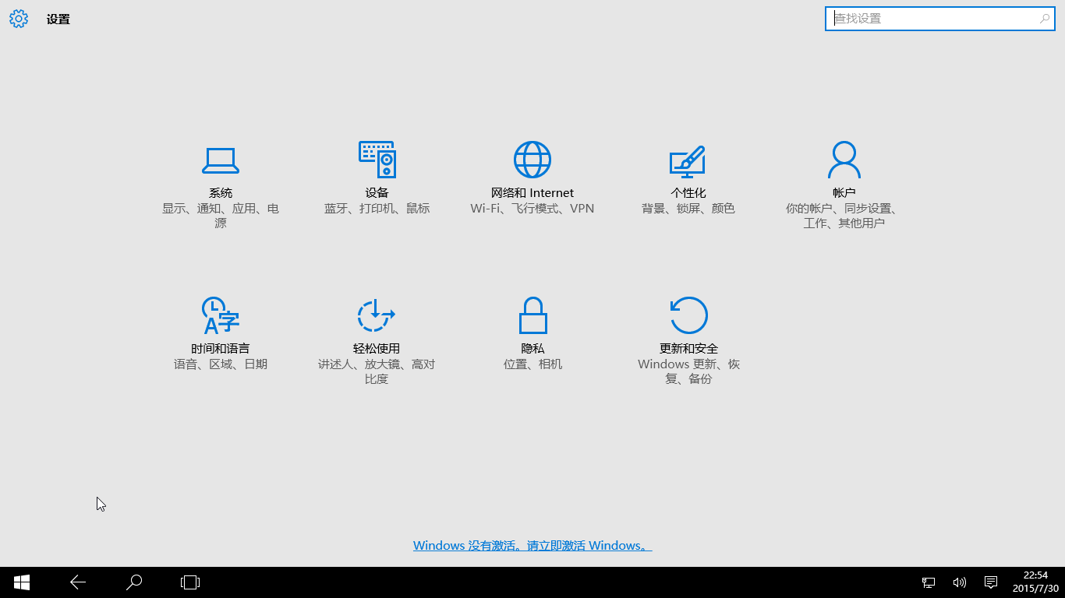Image resolution: width=1065 pixels, height=598 pixels.
Task: Click the network tray icon
Action: pyautogui.click(x=929, y=582)
